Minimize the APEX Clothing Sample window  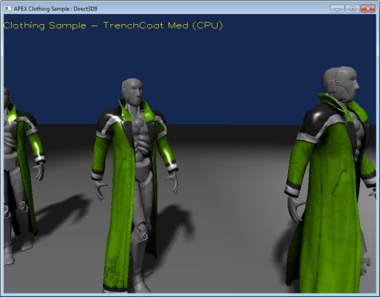337,9
